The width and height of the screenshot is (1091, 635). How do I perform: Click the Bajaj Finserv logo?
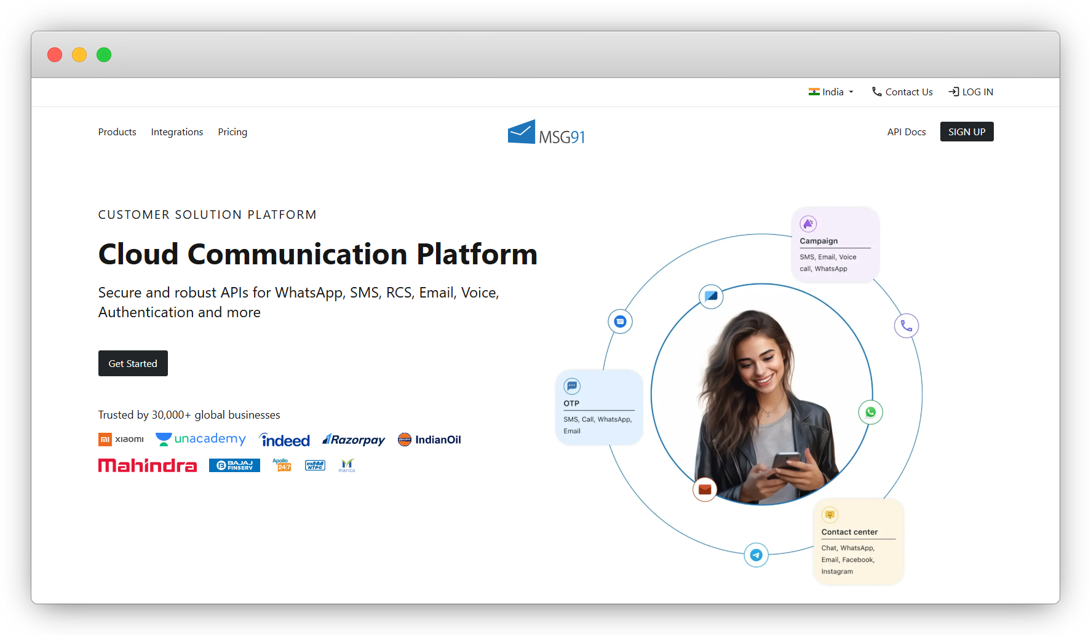tap(234, 465)
